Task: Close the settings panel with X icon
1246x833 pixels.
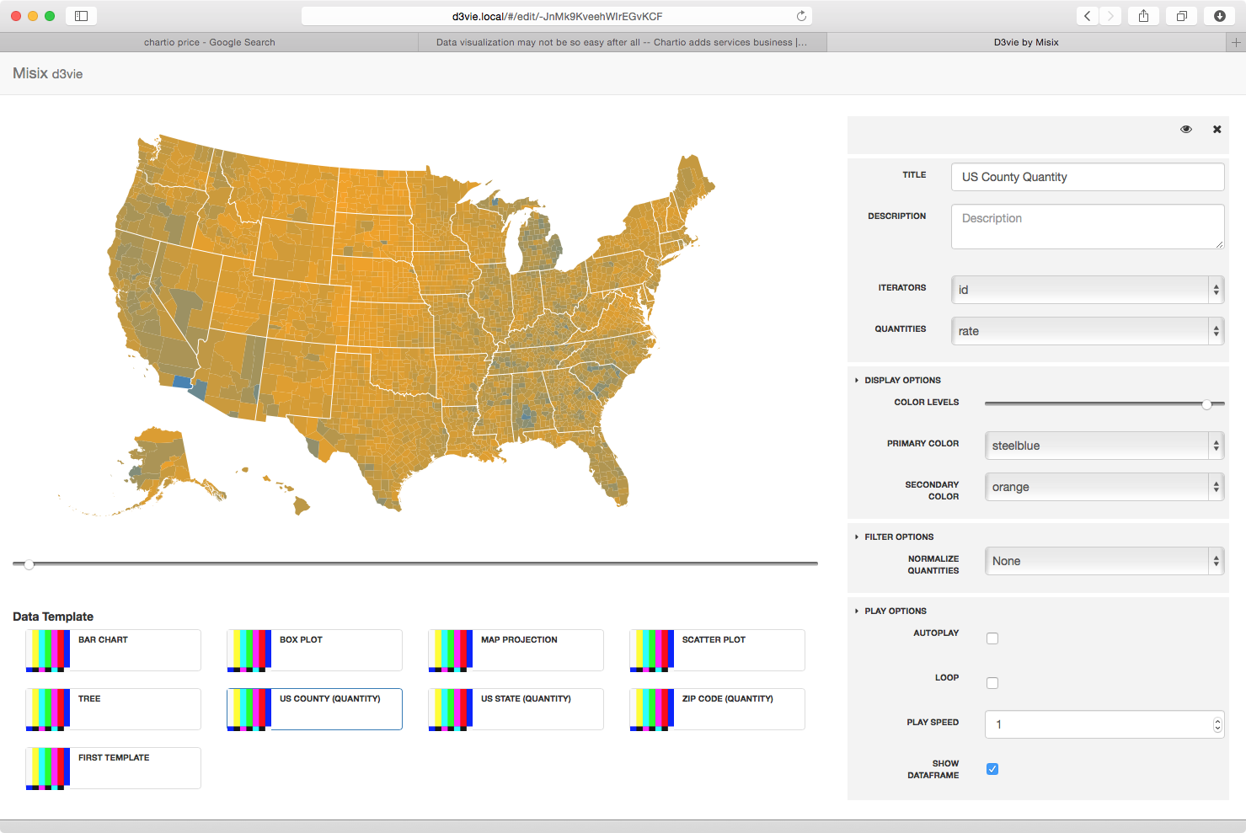Action: [1217, 130]
